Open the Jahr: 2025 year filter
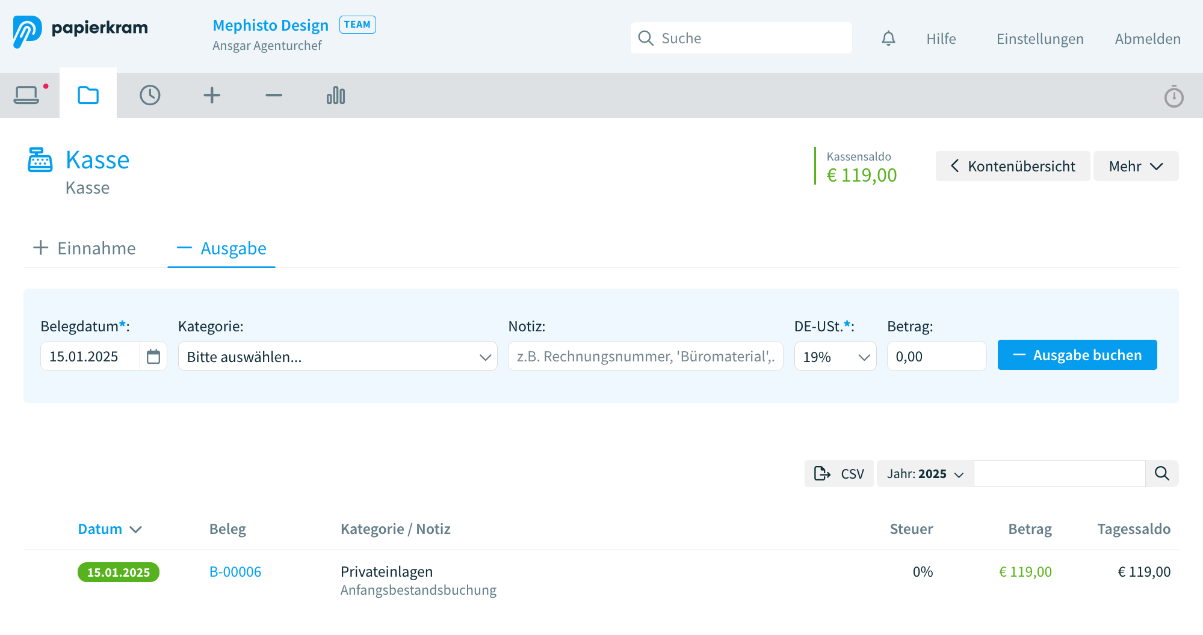Screen dimensions: 1203x635 (925, 473)
